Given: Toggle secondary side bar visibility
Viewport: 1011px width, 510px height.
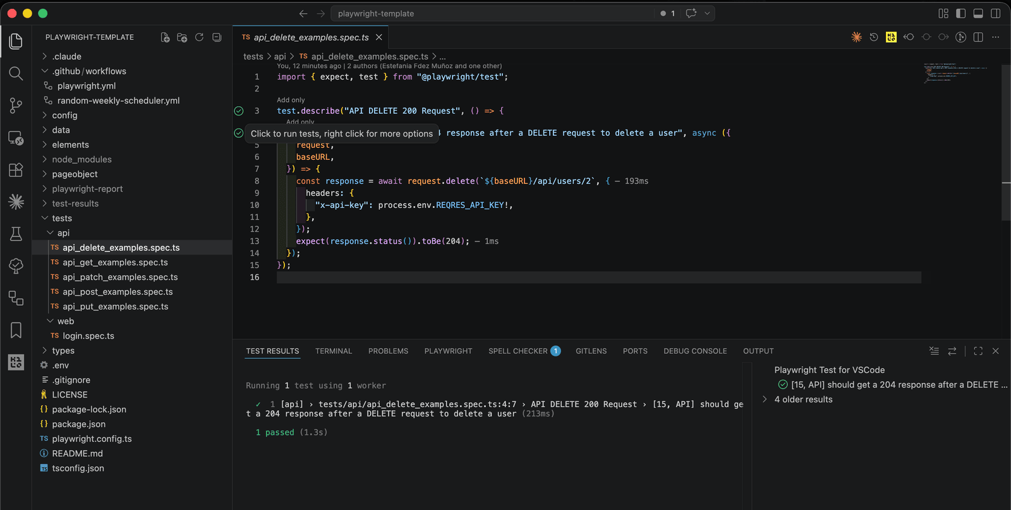Looking at the screenshot, I should [x=996, y=13].
